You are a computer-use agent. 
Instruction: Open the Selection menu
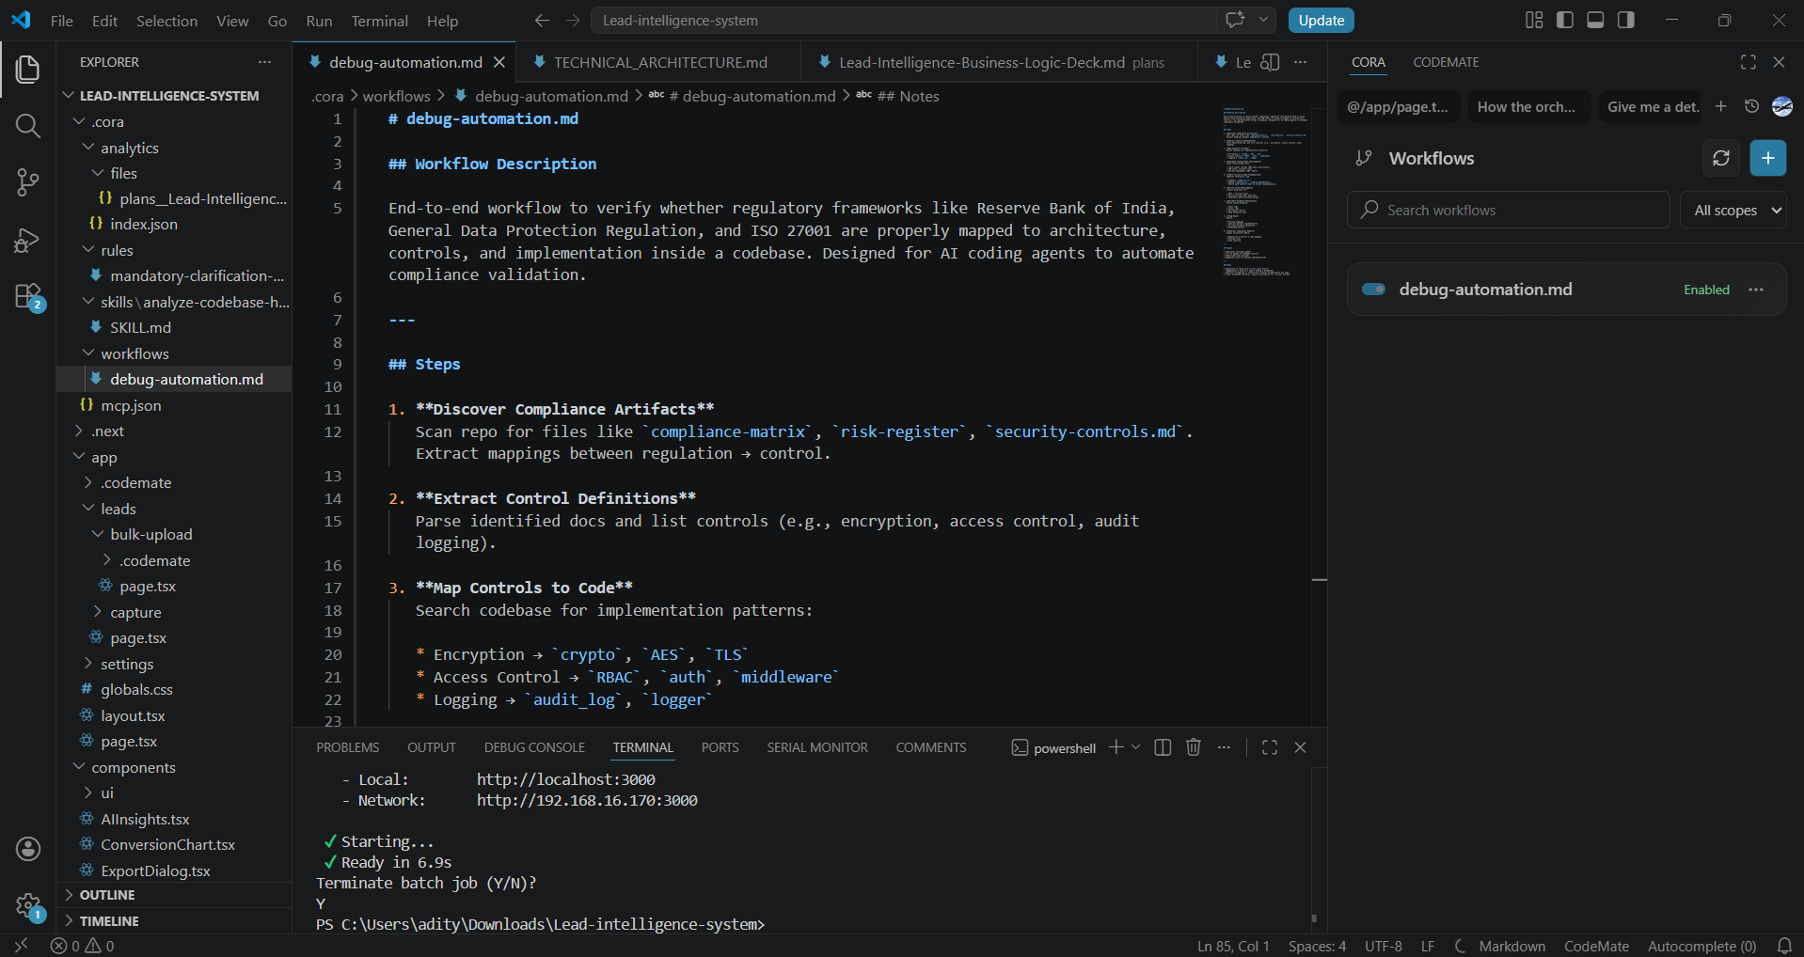pos(166,21)
